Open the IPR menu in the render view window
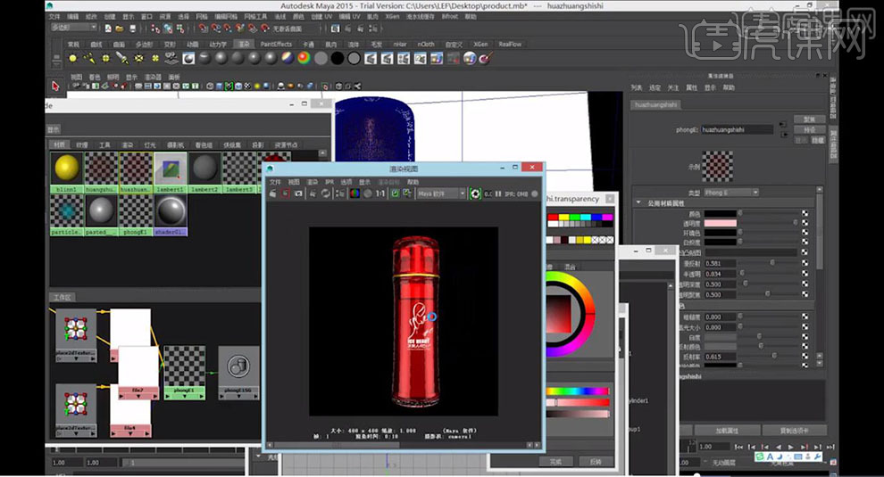The height and width of the screenshot is (477, 884). (329, 182)
